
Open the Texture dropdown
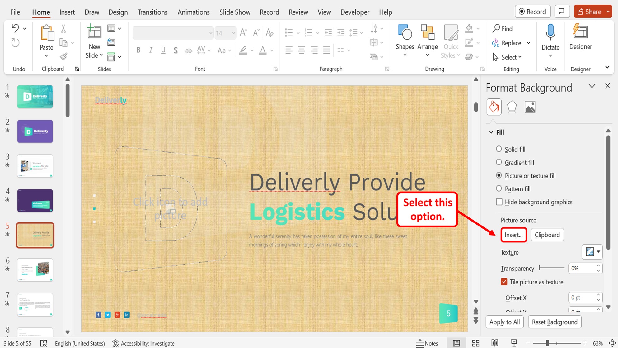592,252
